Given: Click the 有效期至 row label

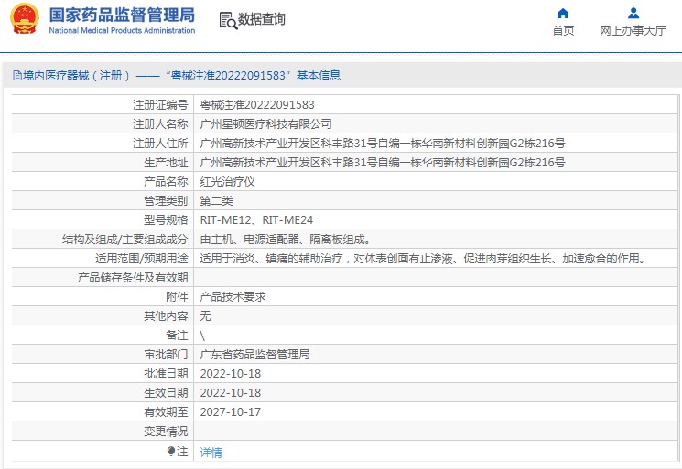Looking at the screenshot, I should (x=166, y=412).
